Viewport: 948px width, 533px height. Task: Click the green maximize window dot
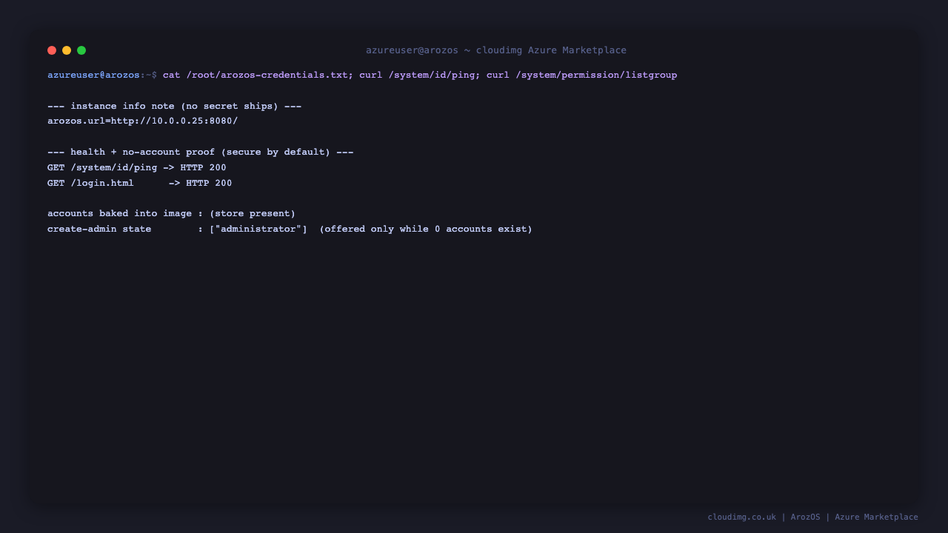(x=81, y=50)
